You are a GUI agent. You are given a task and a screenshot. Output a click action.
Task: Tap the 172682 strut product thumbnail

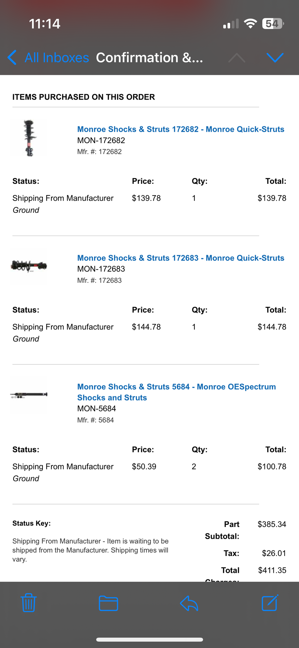[29, 138]
